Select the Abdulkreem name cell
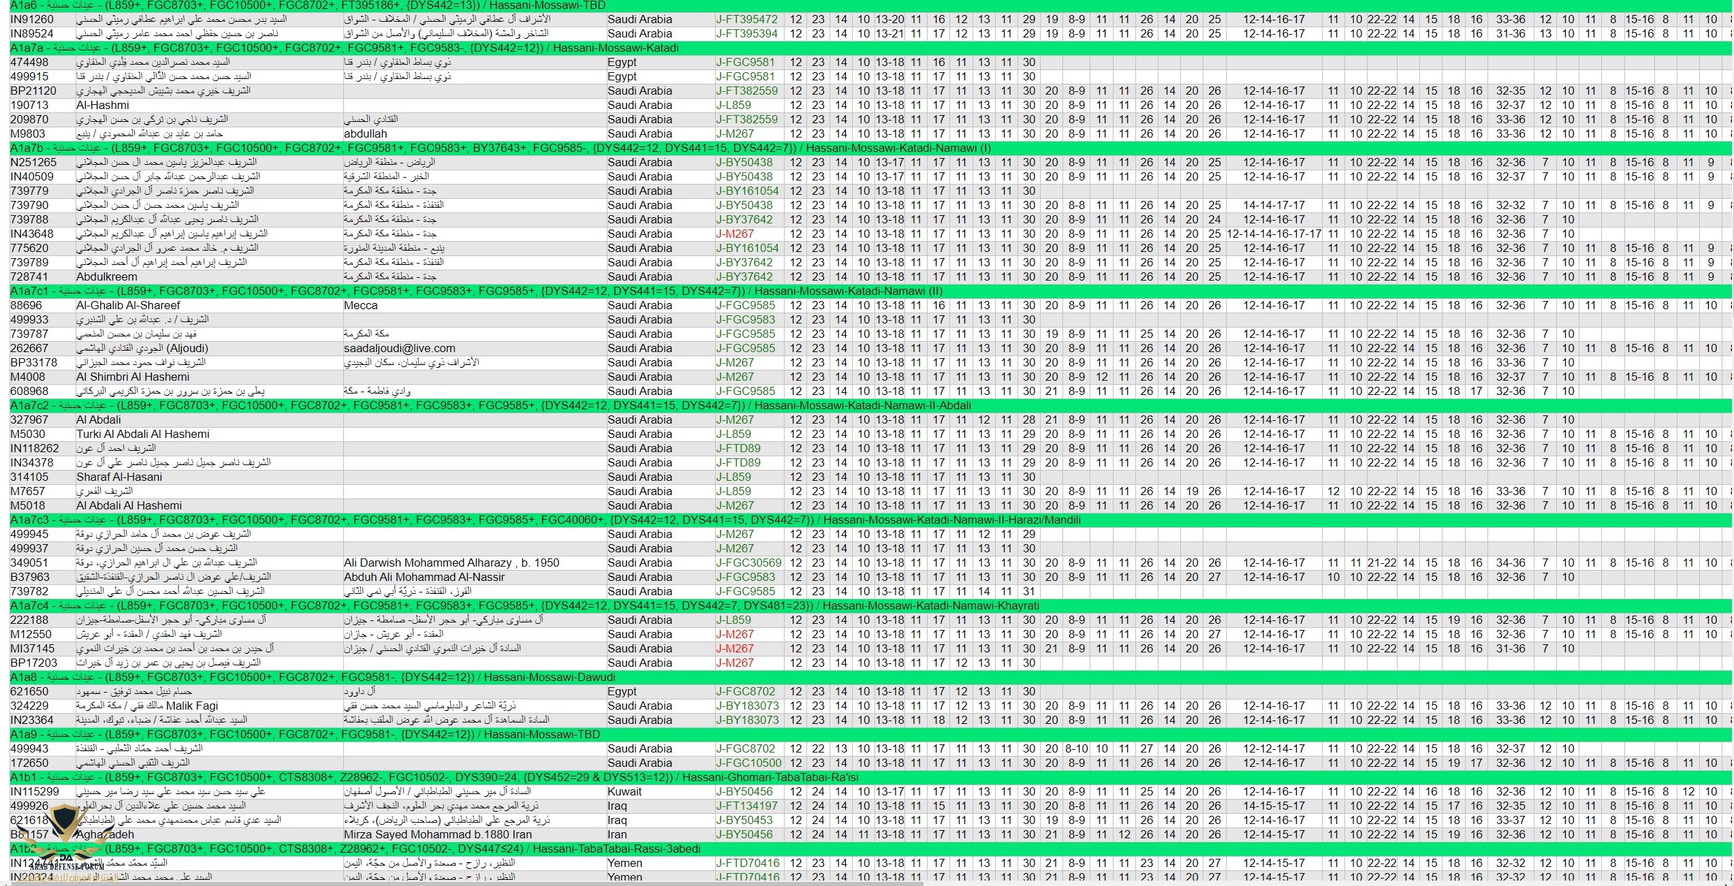 [106, 276]
